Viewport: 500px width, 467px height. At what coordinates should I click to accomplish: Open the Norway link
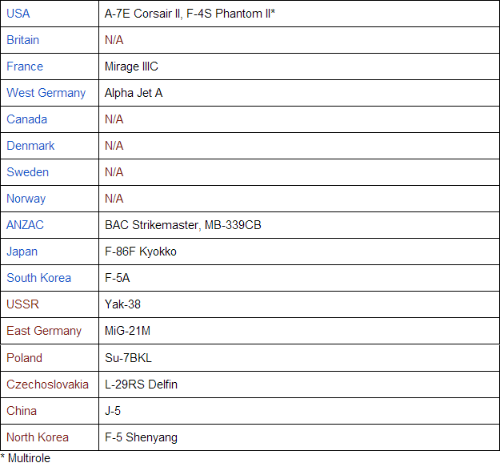[x=26, y=199]
